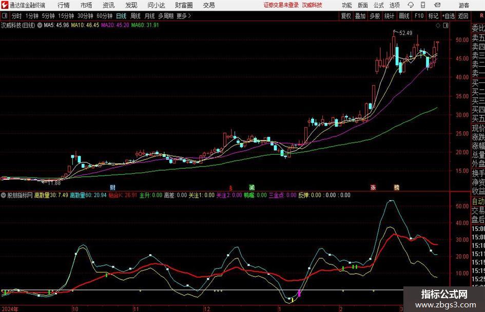Click the MA10: 46.45 indicator value

tap(85, 25)
